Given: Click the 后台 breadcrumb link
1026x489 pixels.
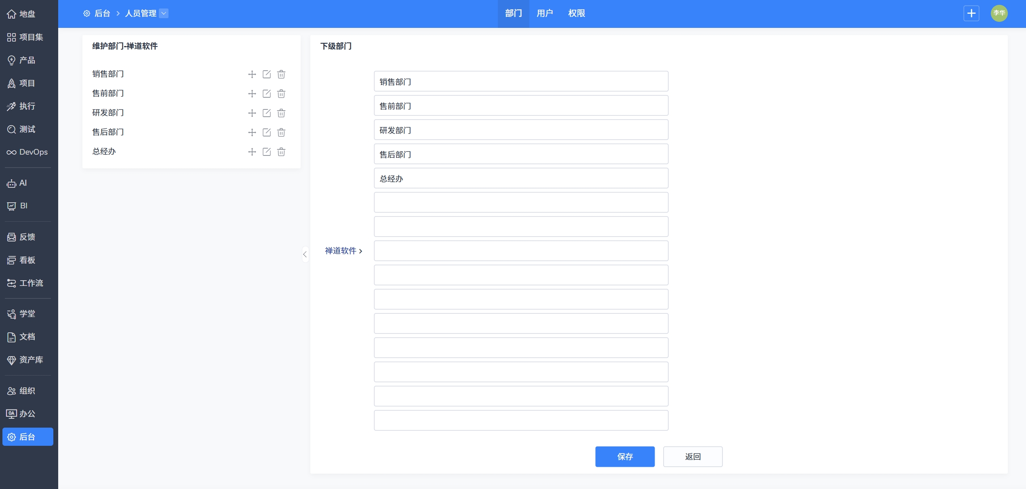Looking at the screenshot, I should point(102,13).
